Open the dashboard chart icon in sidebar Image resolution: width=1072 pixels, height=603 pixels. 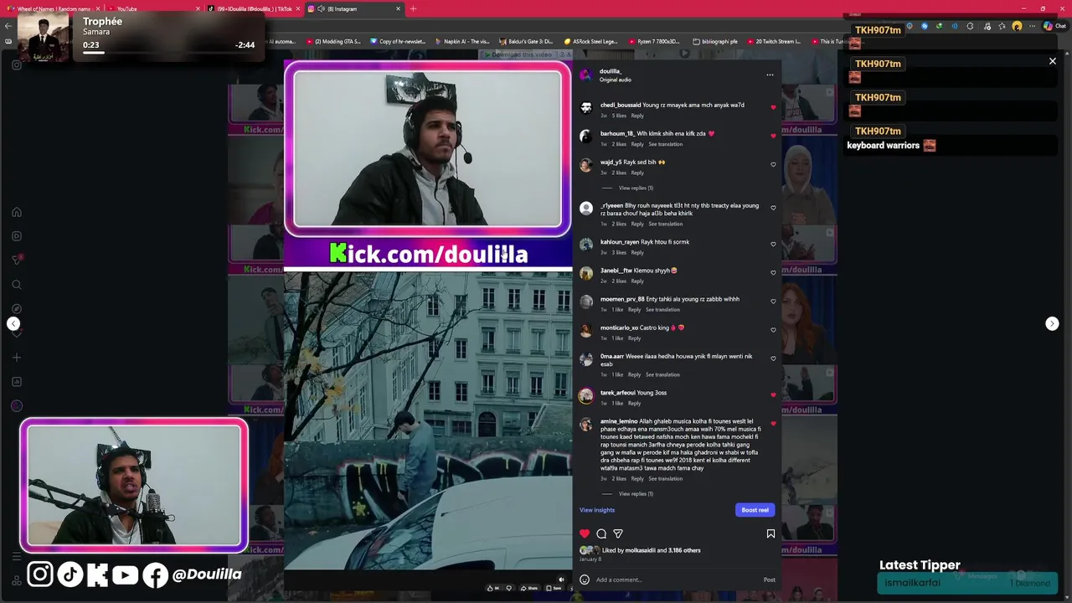click(16, 382)
